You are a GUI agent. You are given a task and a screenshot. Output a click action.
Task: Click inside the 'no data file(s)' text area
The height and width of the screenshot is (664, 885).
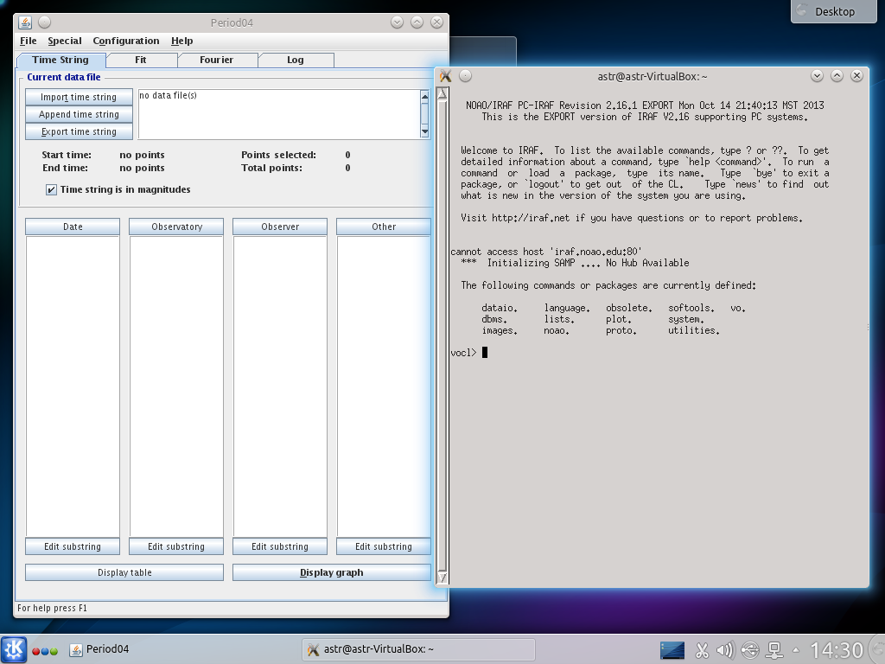pos(279,114)
